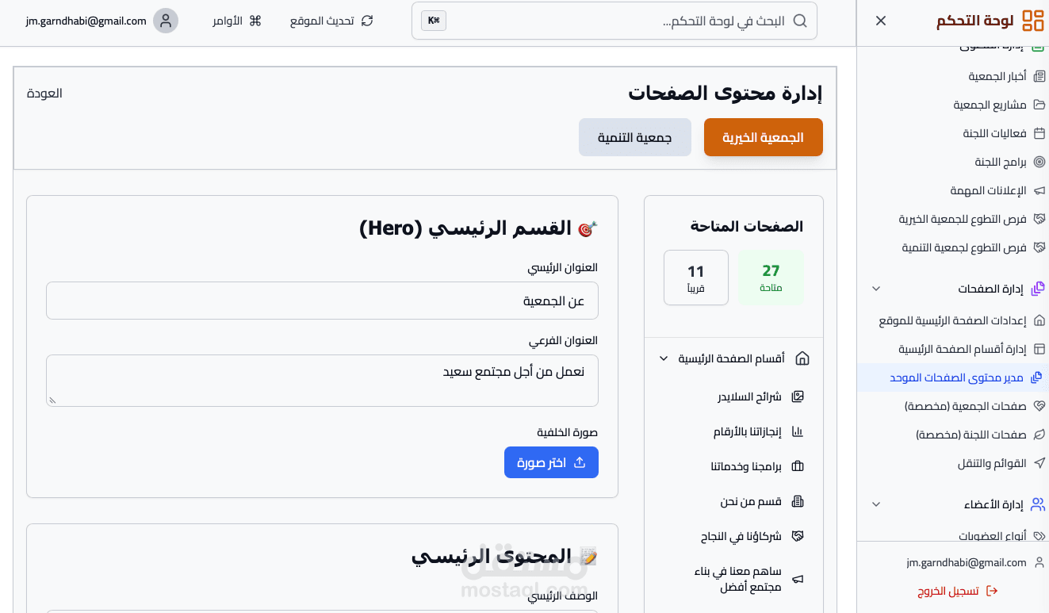Click the image icon beside شرائح السلايدر
1049x613 pixels.
tap(798, 397)
